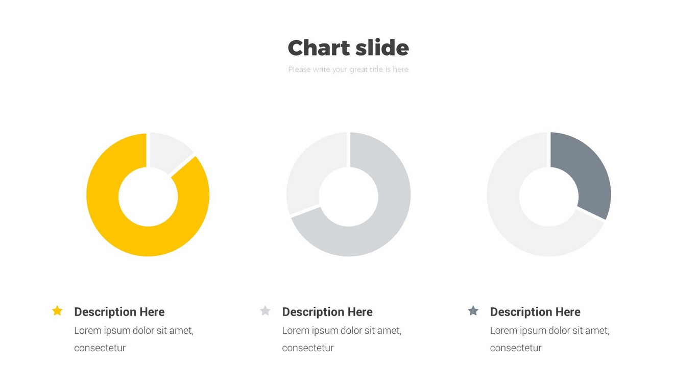Click the center hole of the right donut

tap(549, 197)
